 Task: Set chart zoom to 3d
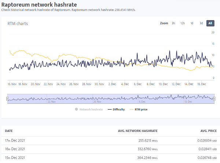(201, 23)
